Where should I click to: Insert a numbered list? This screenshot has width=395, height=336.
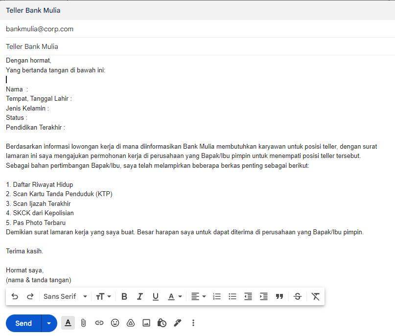pos(217,296)
